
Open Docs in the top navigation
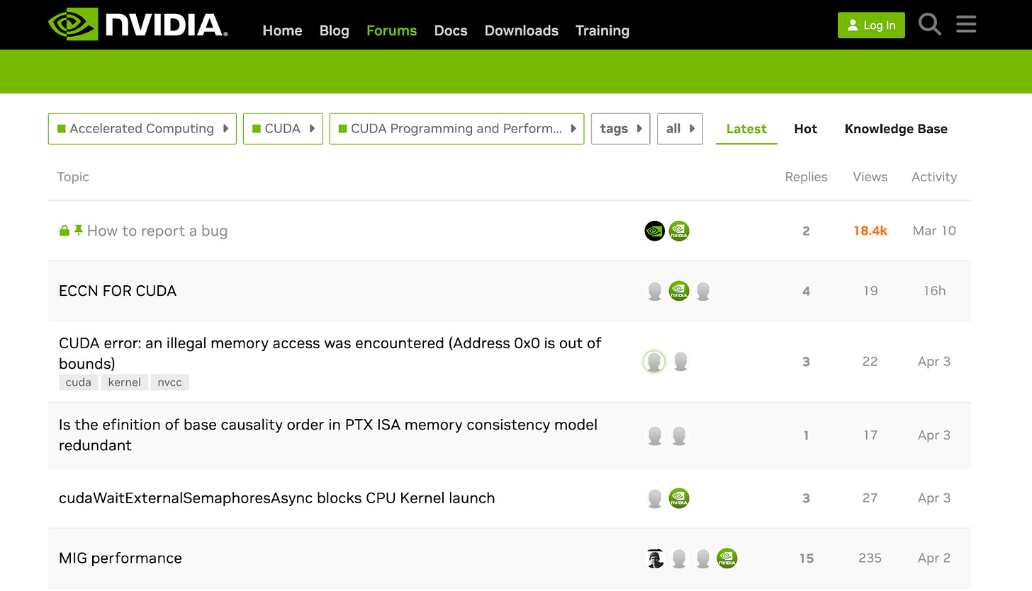click(451, 30)
